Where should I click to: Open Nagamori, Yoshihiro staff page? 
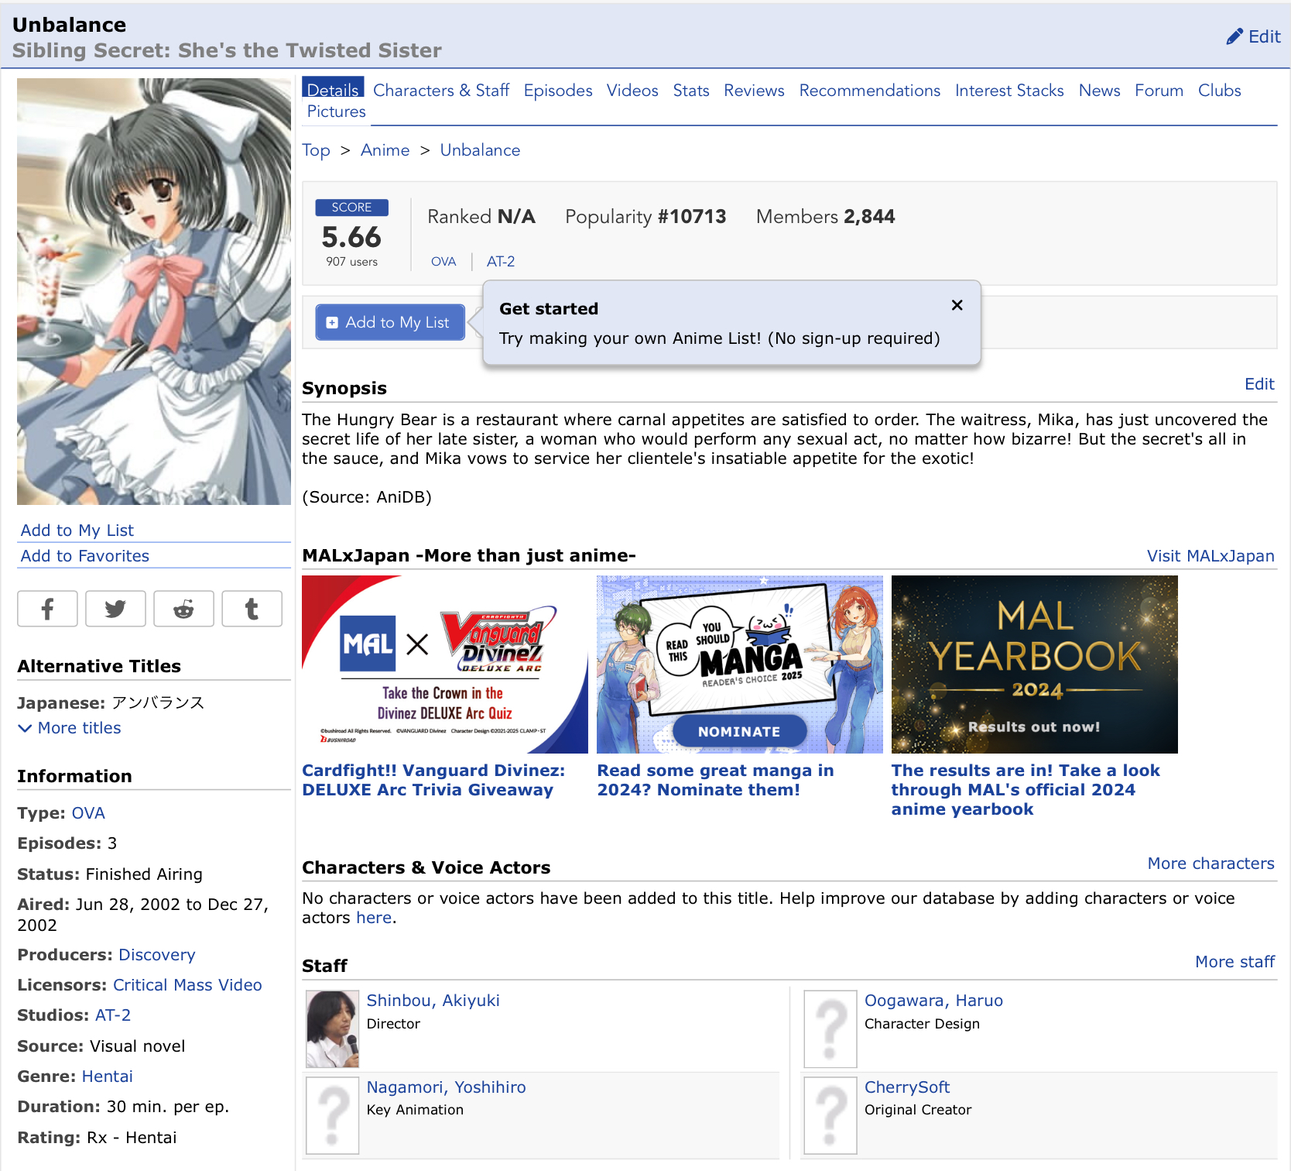click(x=446, y=1087)
